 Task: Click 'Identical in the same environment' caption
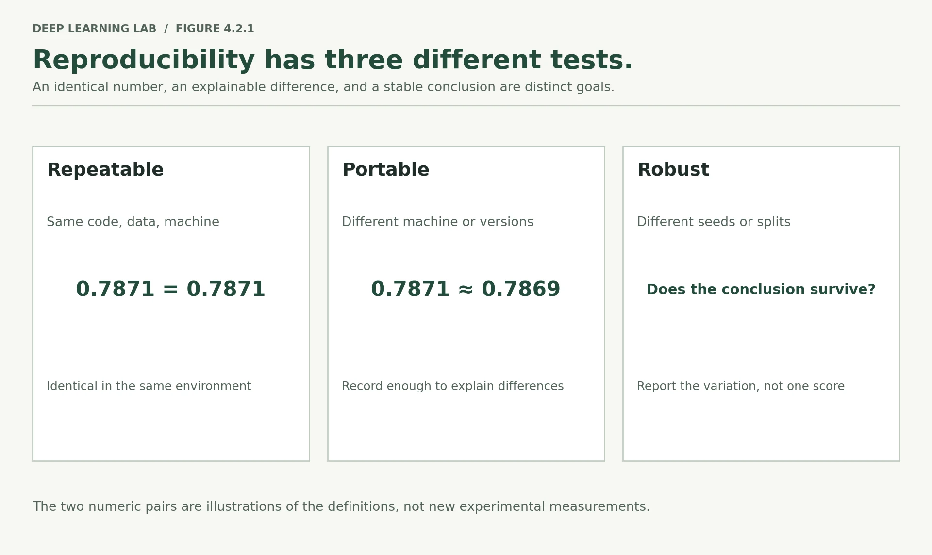pyautogui.click(x=149, y=387)
